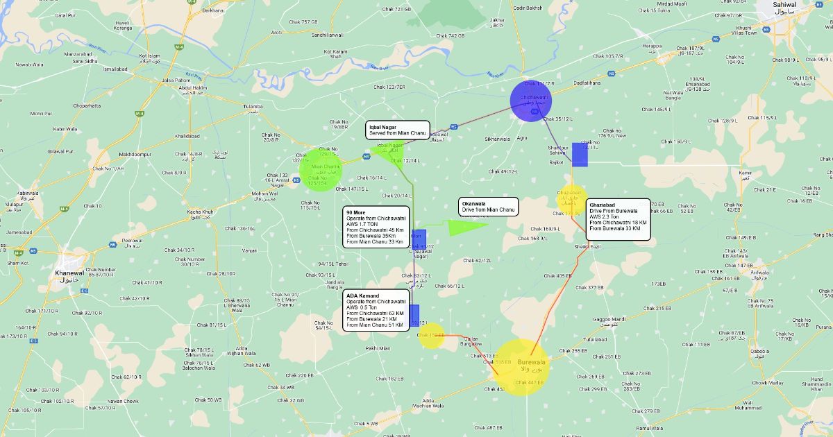Click the green circle at Mian Channu
The width and height of the screenshot is (833, 437).
click(x=321, y=169)
